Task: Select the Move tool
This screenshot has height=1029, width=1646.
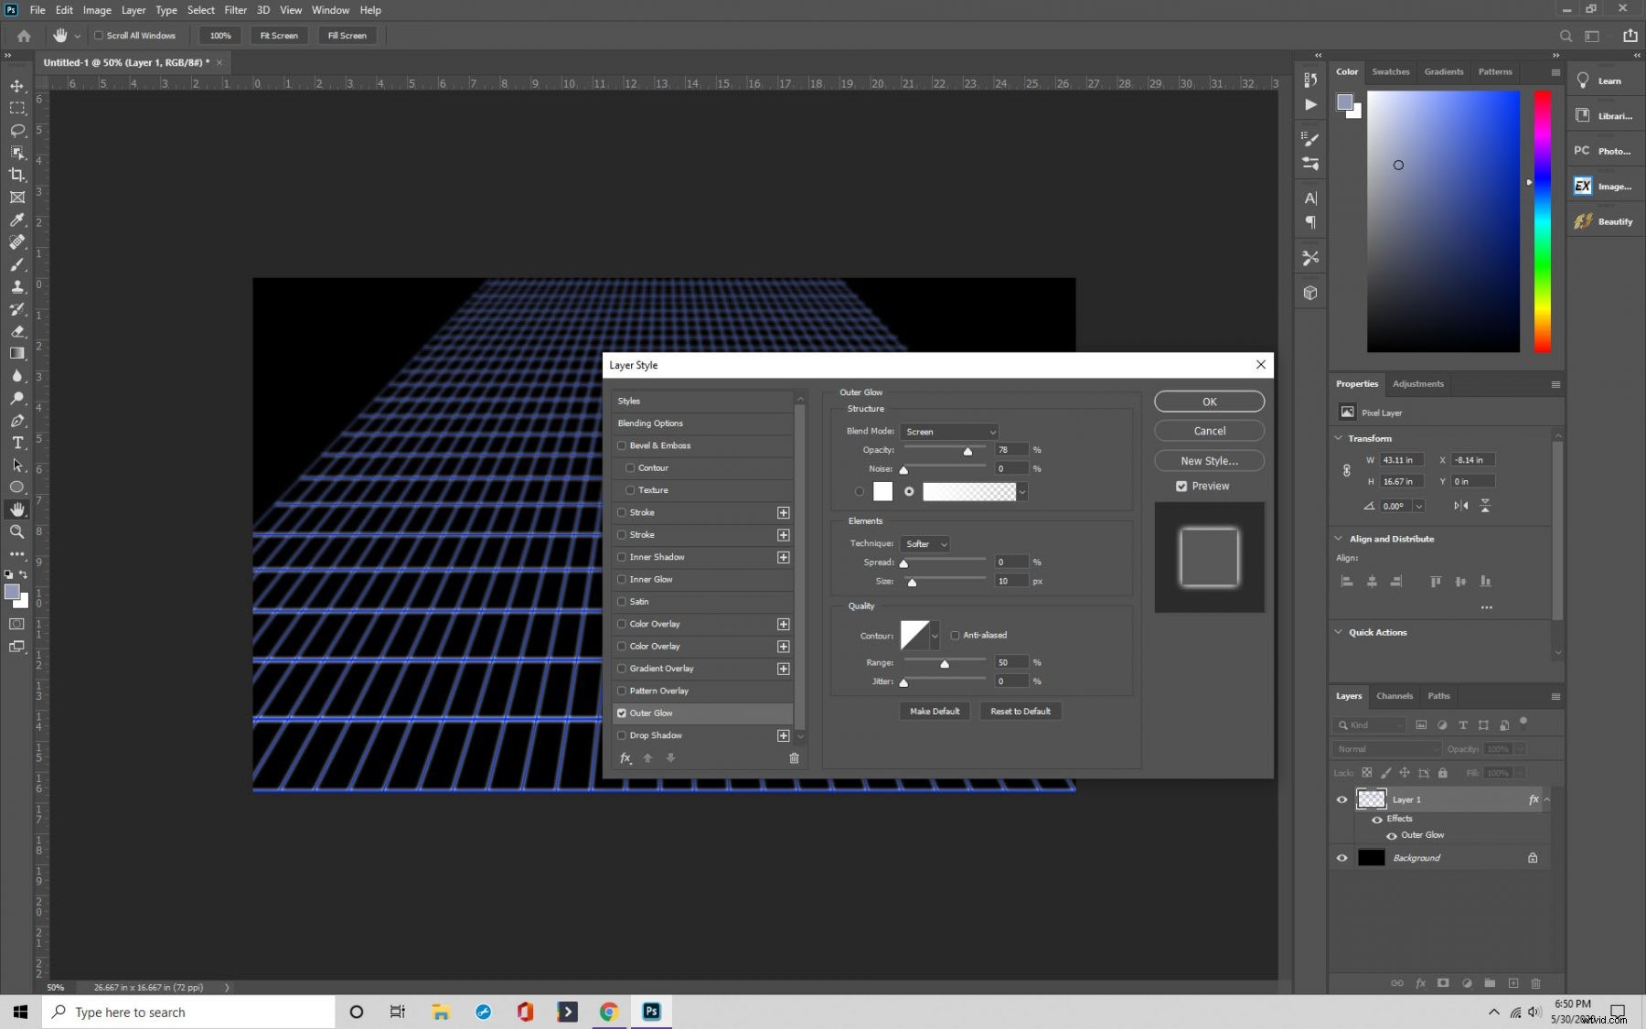Action: tap(16, 86)
